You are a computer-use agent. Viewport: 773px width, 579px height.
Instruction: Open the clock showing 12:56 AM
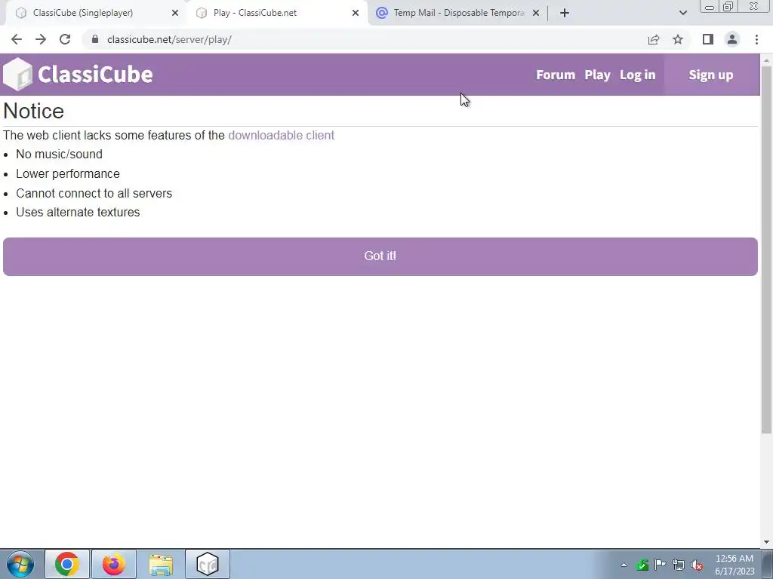pos(735,565)
